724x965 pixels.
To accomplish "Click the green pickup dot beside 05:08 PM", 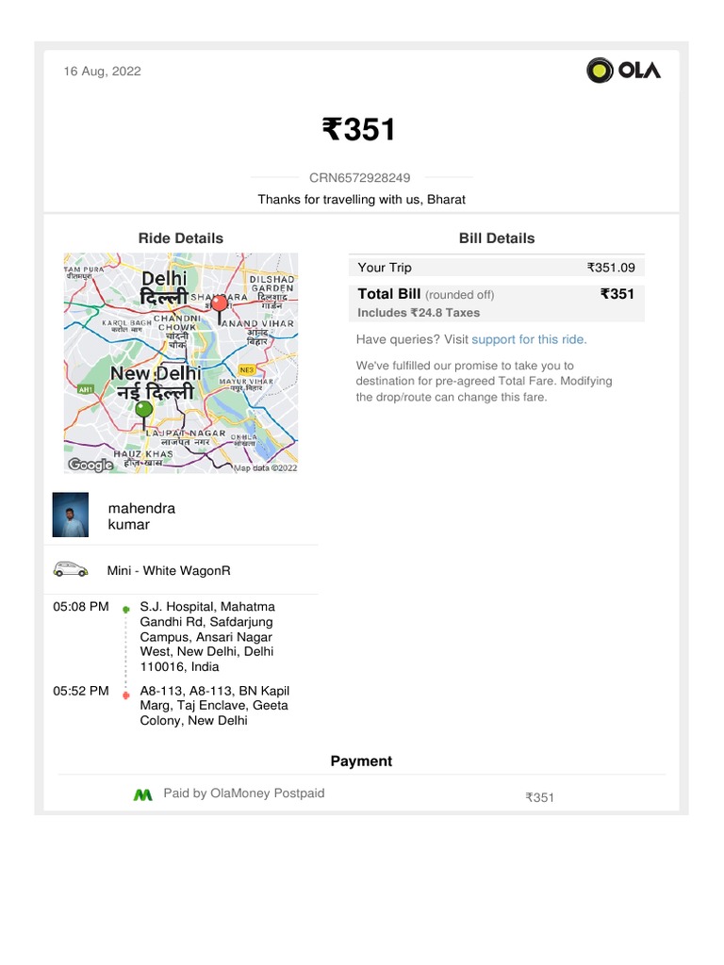I will 125,610.
